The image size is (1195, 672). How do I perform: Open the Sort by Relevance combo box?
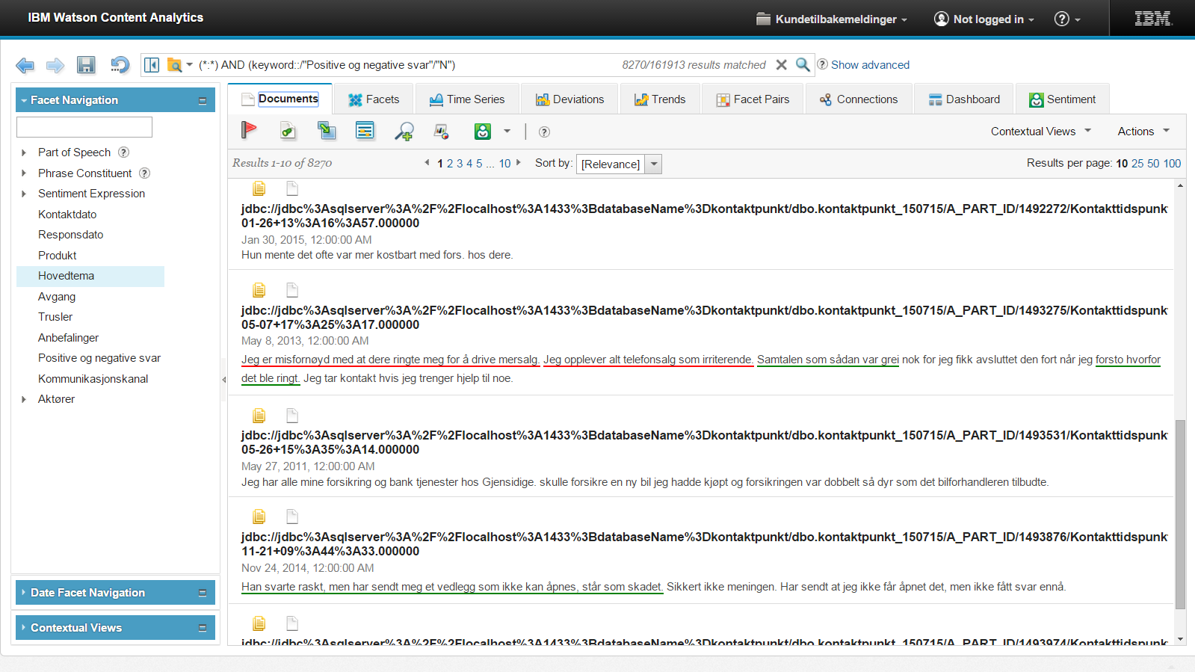619,164
